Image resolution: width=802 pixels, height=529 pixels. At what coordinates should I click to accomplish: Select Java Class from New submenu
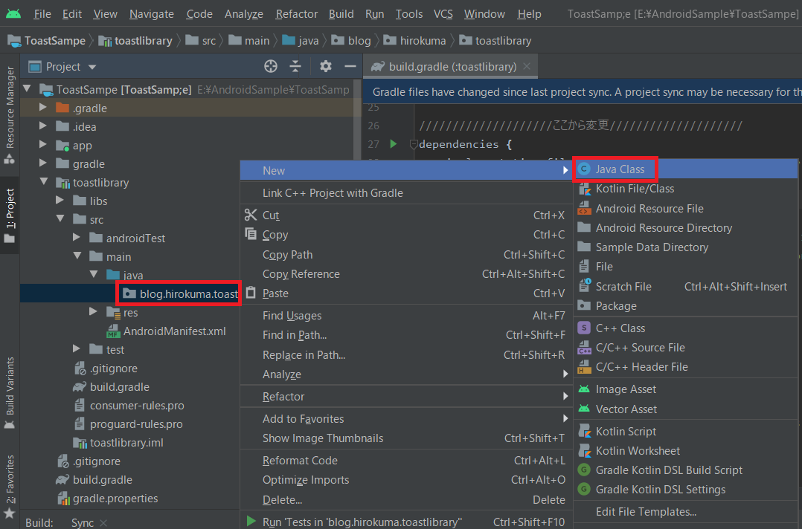coord(619,169)
